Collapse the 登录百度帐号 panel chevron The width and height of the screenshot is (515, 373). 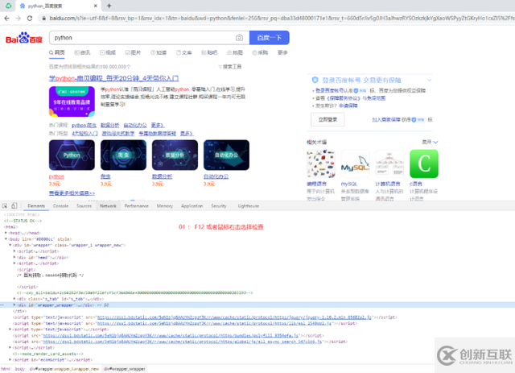pos(429,80)
